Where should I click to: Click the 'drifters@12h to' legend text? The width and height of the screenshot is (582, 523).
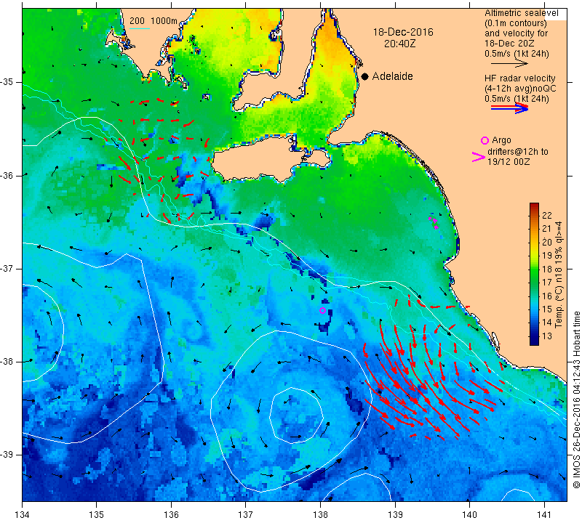(518, 152)
